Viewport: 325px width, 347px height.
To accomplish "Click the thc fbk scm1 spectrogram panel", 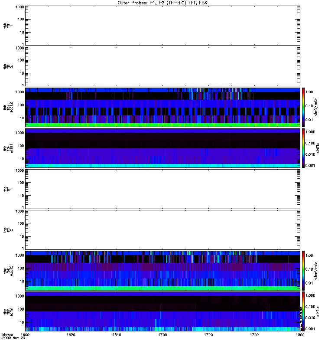I will (x=162, y=311).
